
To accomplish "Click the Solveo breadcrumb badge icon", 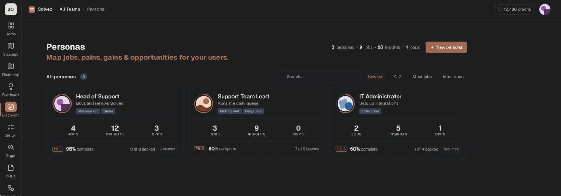I will pyautogui.click(x=32, y=9).
